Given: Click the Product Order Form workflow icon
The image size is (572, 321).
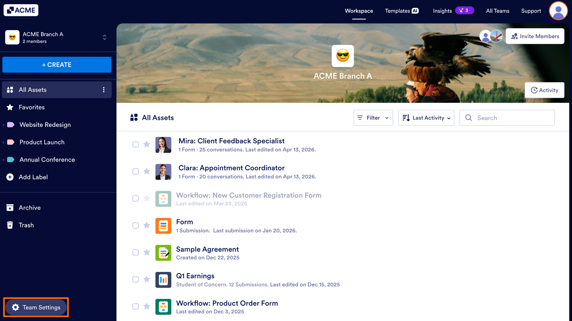Looking at the screenshot, I should 163,307.
